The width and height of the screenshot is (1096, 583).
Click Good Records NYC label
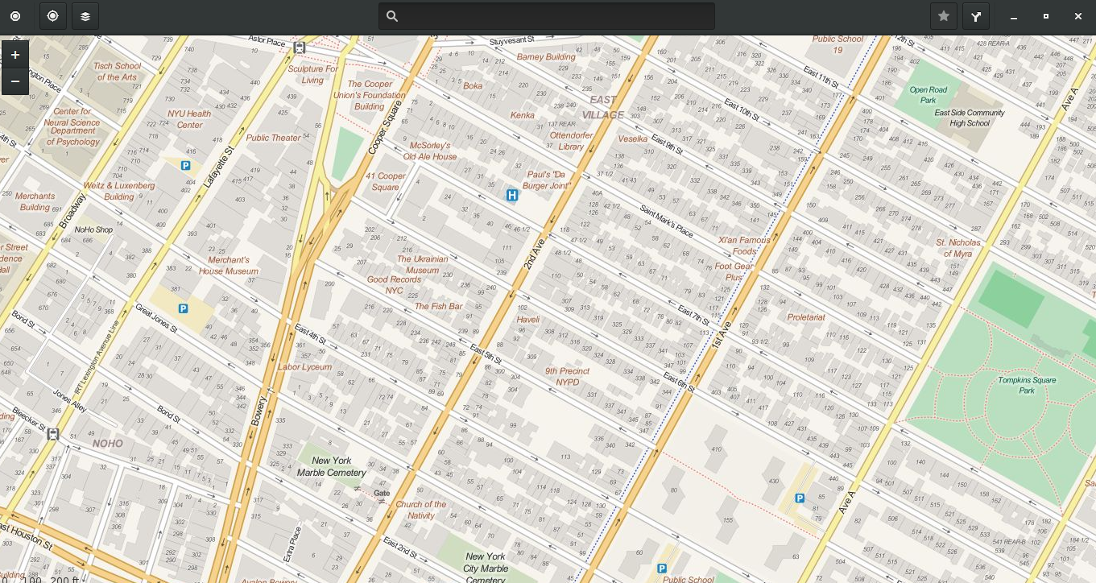click(x=394, y=285)
